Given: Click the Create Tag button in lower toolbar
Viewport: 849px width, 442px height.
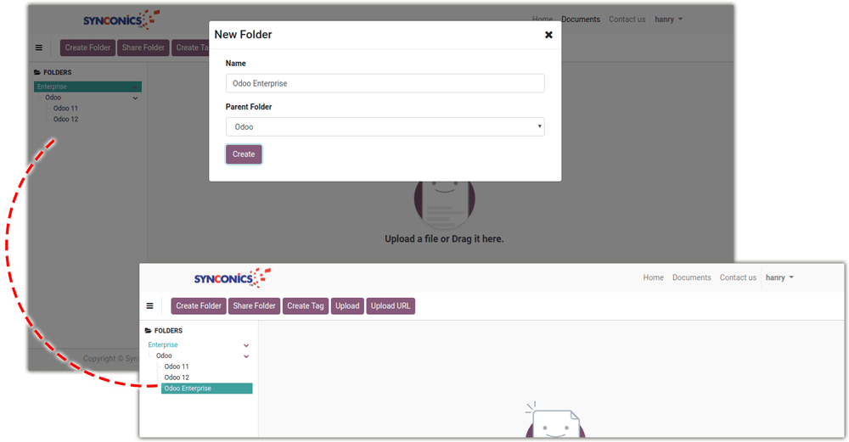Looking at the screenshot, I should (306, 306).
